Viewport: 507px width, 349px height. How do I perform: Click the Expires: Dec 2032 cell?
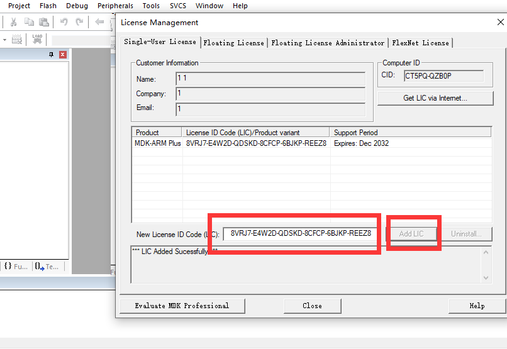click(362, 143)
